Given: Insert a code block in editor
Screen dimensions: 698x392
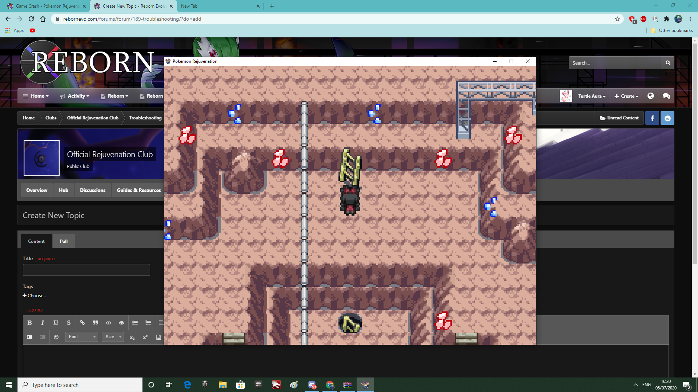Looking at the screenshot, I should tap(108, 323).
